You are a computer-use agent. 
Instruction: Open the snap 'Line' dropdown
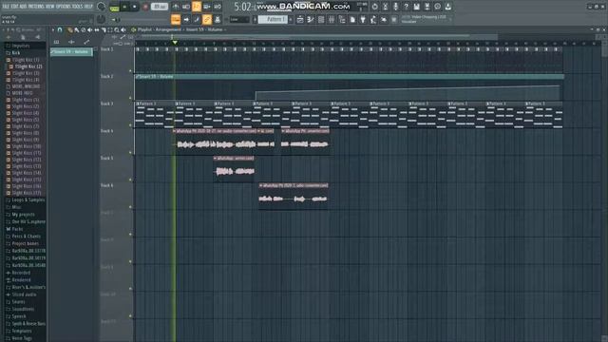(x=239, y=19)
